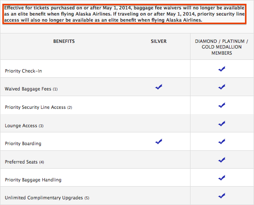Click the Medallion checkmark for Unlimited Complimentary Upgrades
The width and height of the screenshot is (254, 205).
(222, 196)
